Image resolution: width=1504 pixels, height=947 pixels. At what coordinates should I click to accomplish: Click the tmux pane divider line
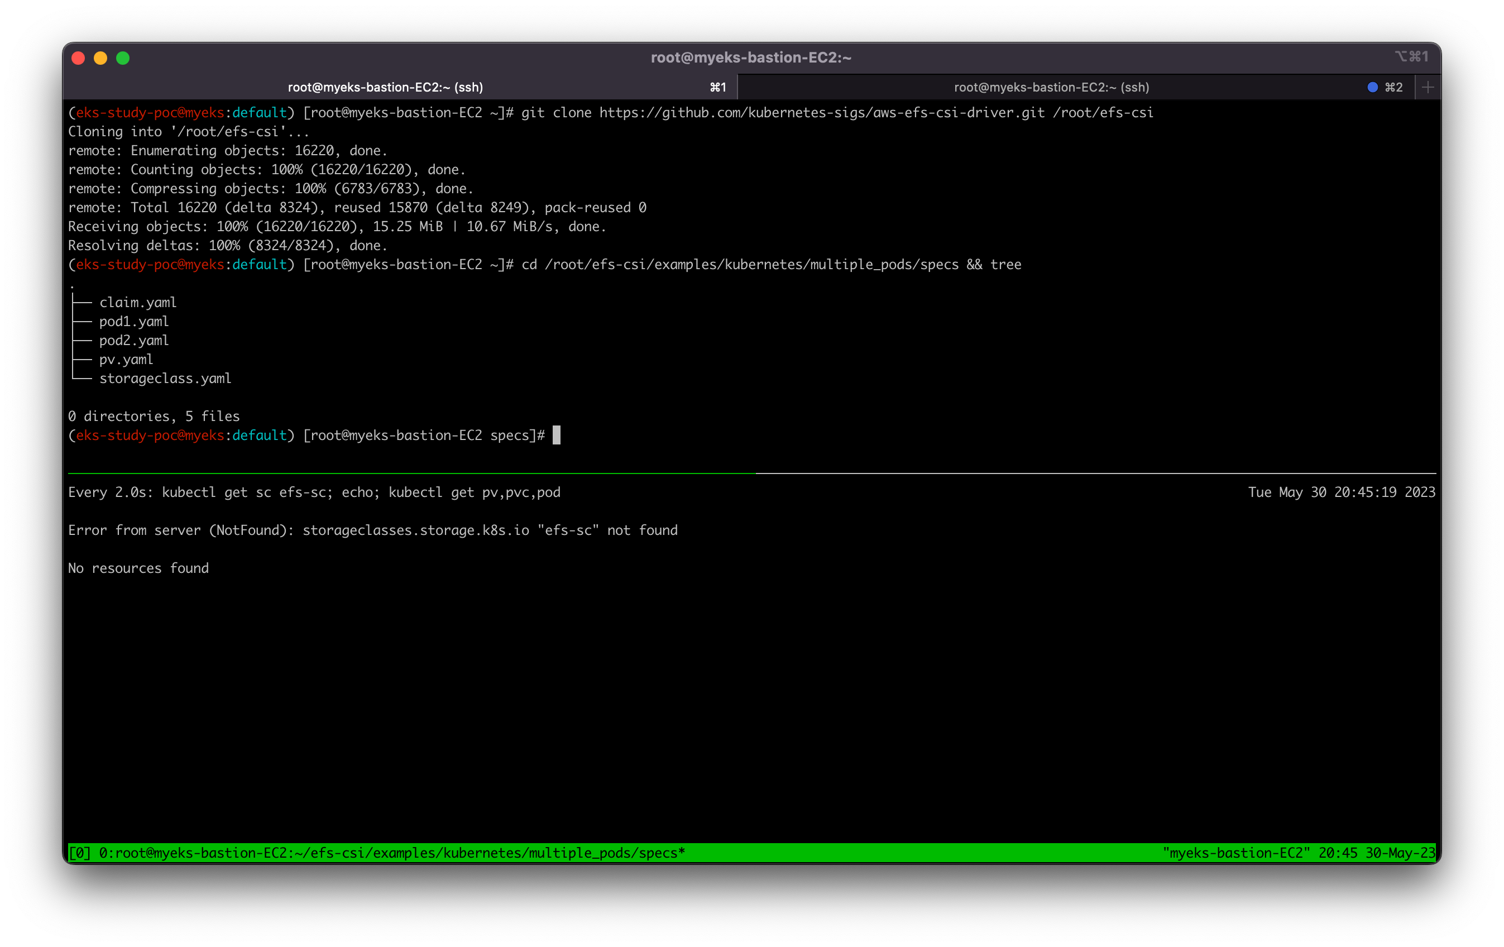coord(750,474)
